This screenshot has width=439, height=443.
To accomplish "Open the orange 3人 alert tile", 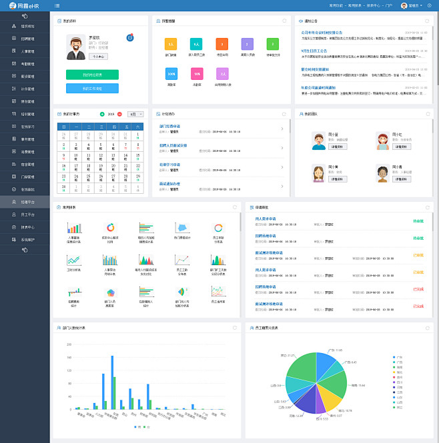I will pyautogui.click(x=170, y=44).
